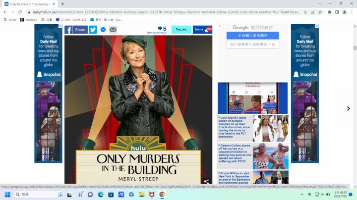Close the Only Murders tab

click(54, 4)
